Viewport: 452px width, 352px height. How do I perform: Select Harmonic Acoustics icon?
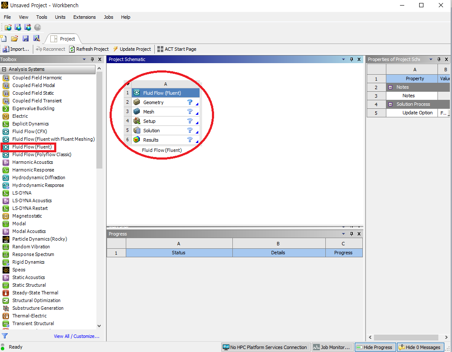tap(6, 162)
